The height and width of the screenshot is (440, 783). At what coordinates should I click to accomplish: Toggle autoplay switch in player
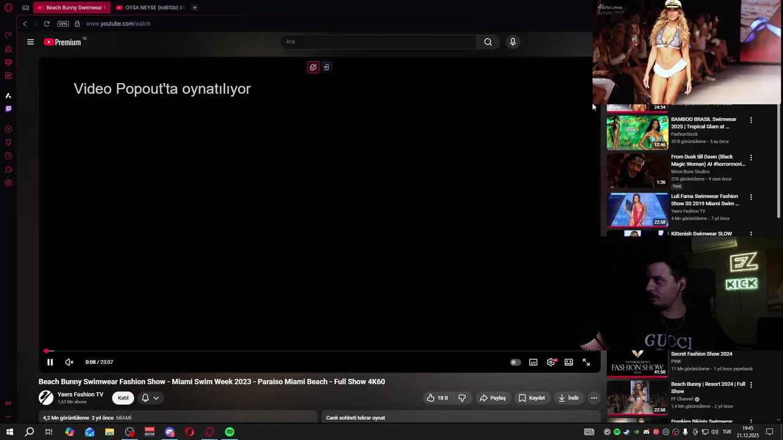click(516, 362)
